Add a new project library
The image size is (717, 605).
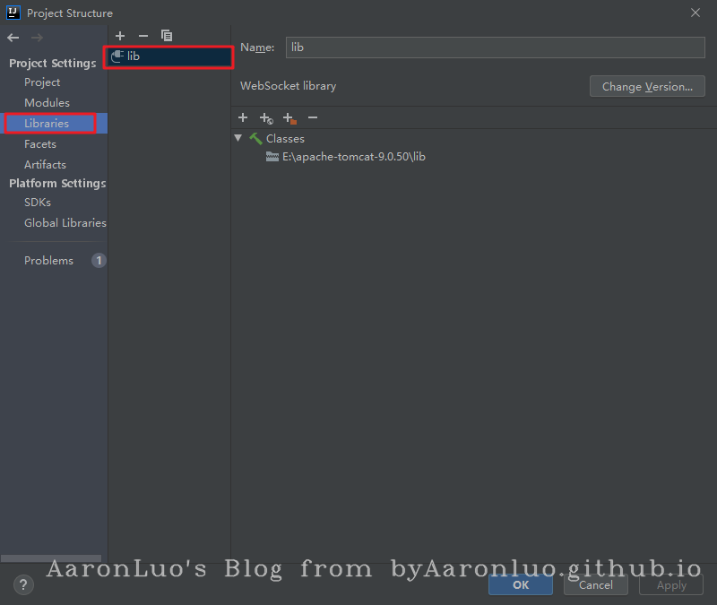pyautogui.click(x=120, y=36)
